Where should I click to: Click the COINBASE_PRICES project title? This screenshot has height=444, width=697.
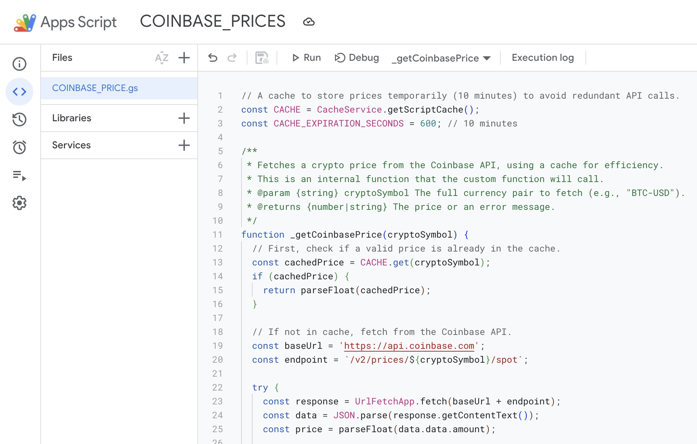tap(213, 21)
